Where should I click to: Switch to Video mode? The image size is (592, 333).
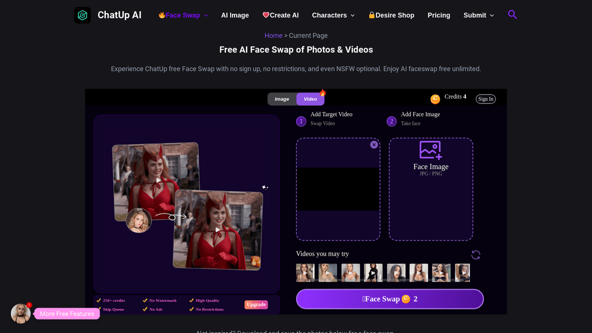310,99
